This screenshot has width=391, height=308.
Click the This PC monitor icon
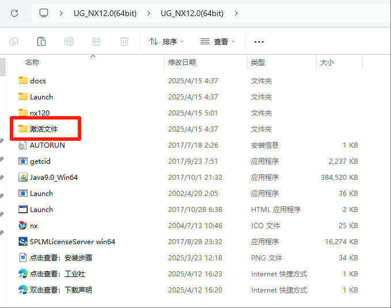tap(44, 13)
